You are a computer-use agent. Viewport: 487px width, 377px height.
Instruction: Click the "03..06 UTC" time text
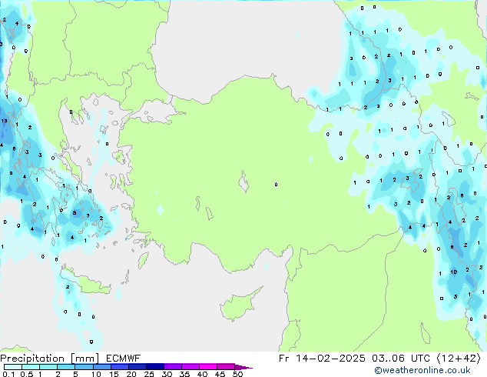401,359
